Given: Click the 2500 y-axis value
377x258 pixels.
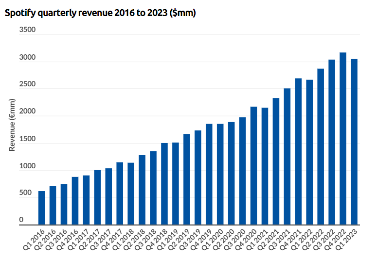Looking at the screenshot, I should (27, 84).
